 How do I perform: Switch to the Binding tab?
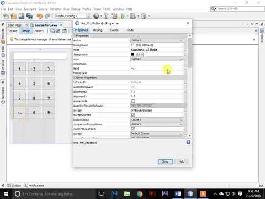(x=98, y=30)
